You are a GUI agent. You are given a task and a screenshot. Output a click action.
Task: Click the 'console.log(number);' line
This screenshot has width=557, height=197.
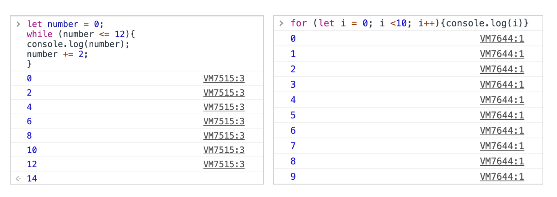pyautogui.click(x=78, y=44)
